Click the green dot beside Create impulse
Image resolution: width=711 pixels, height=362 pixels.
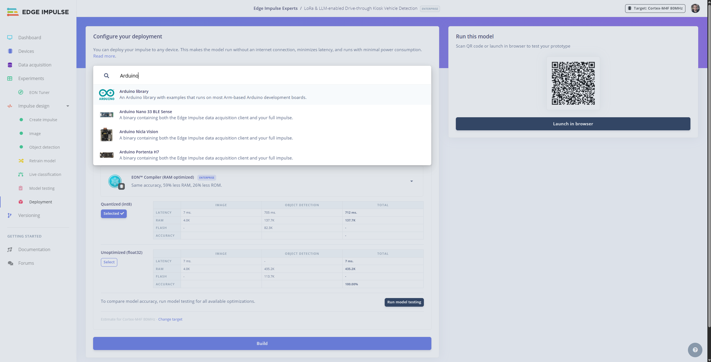tap(21, 120)
